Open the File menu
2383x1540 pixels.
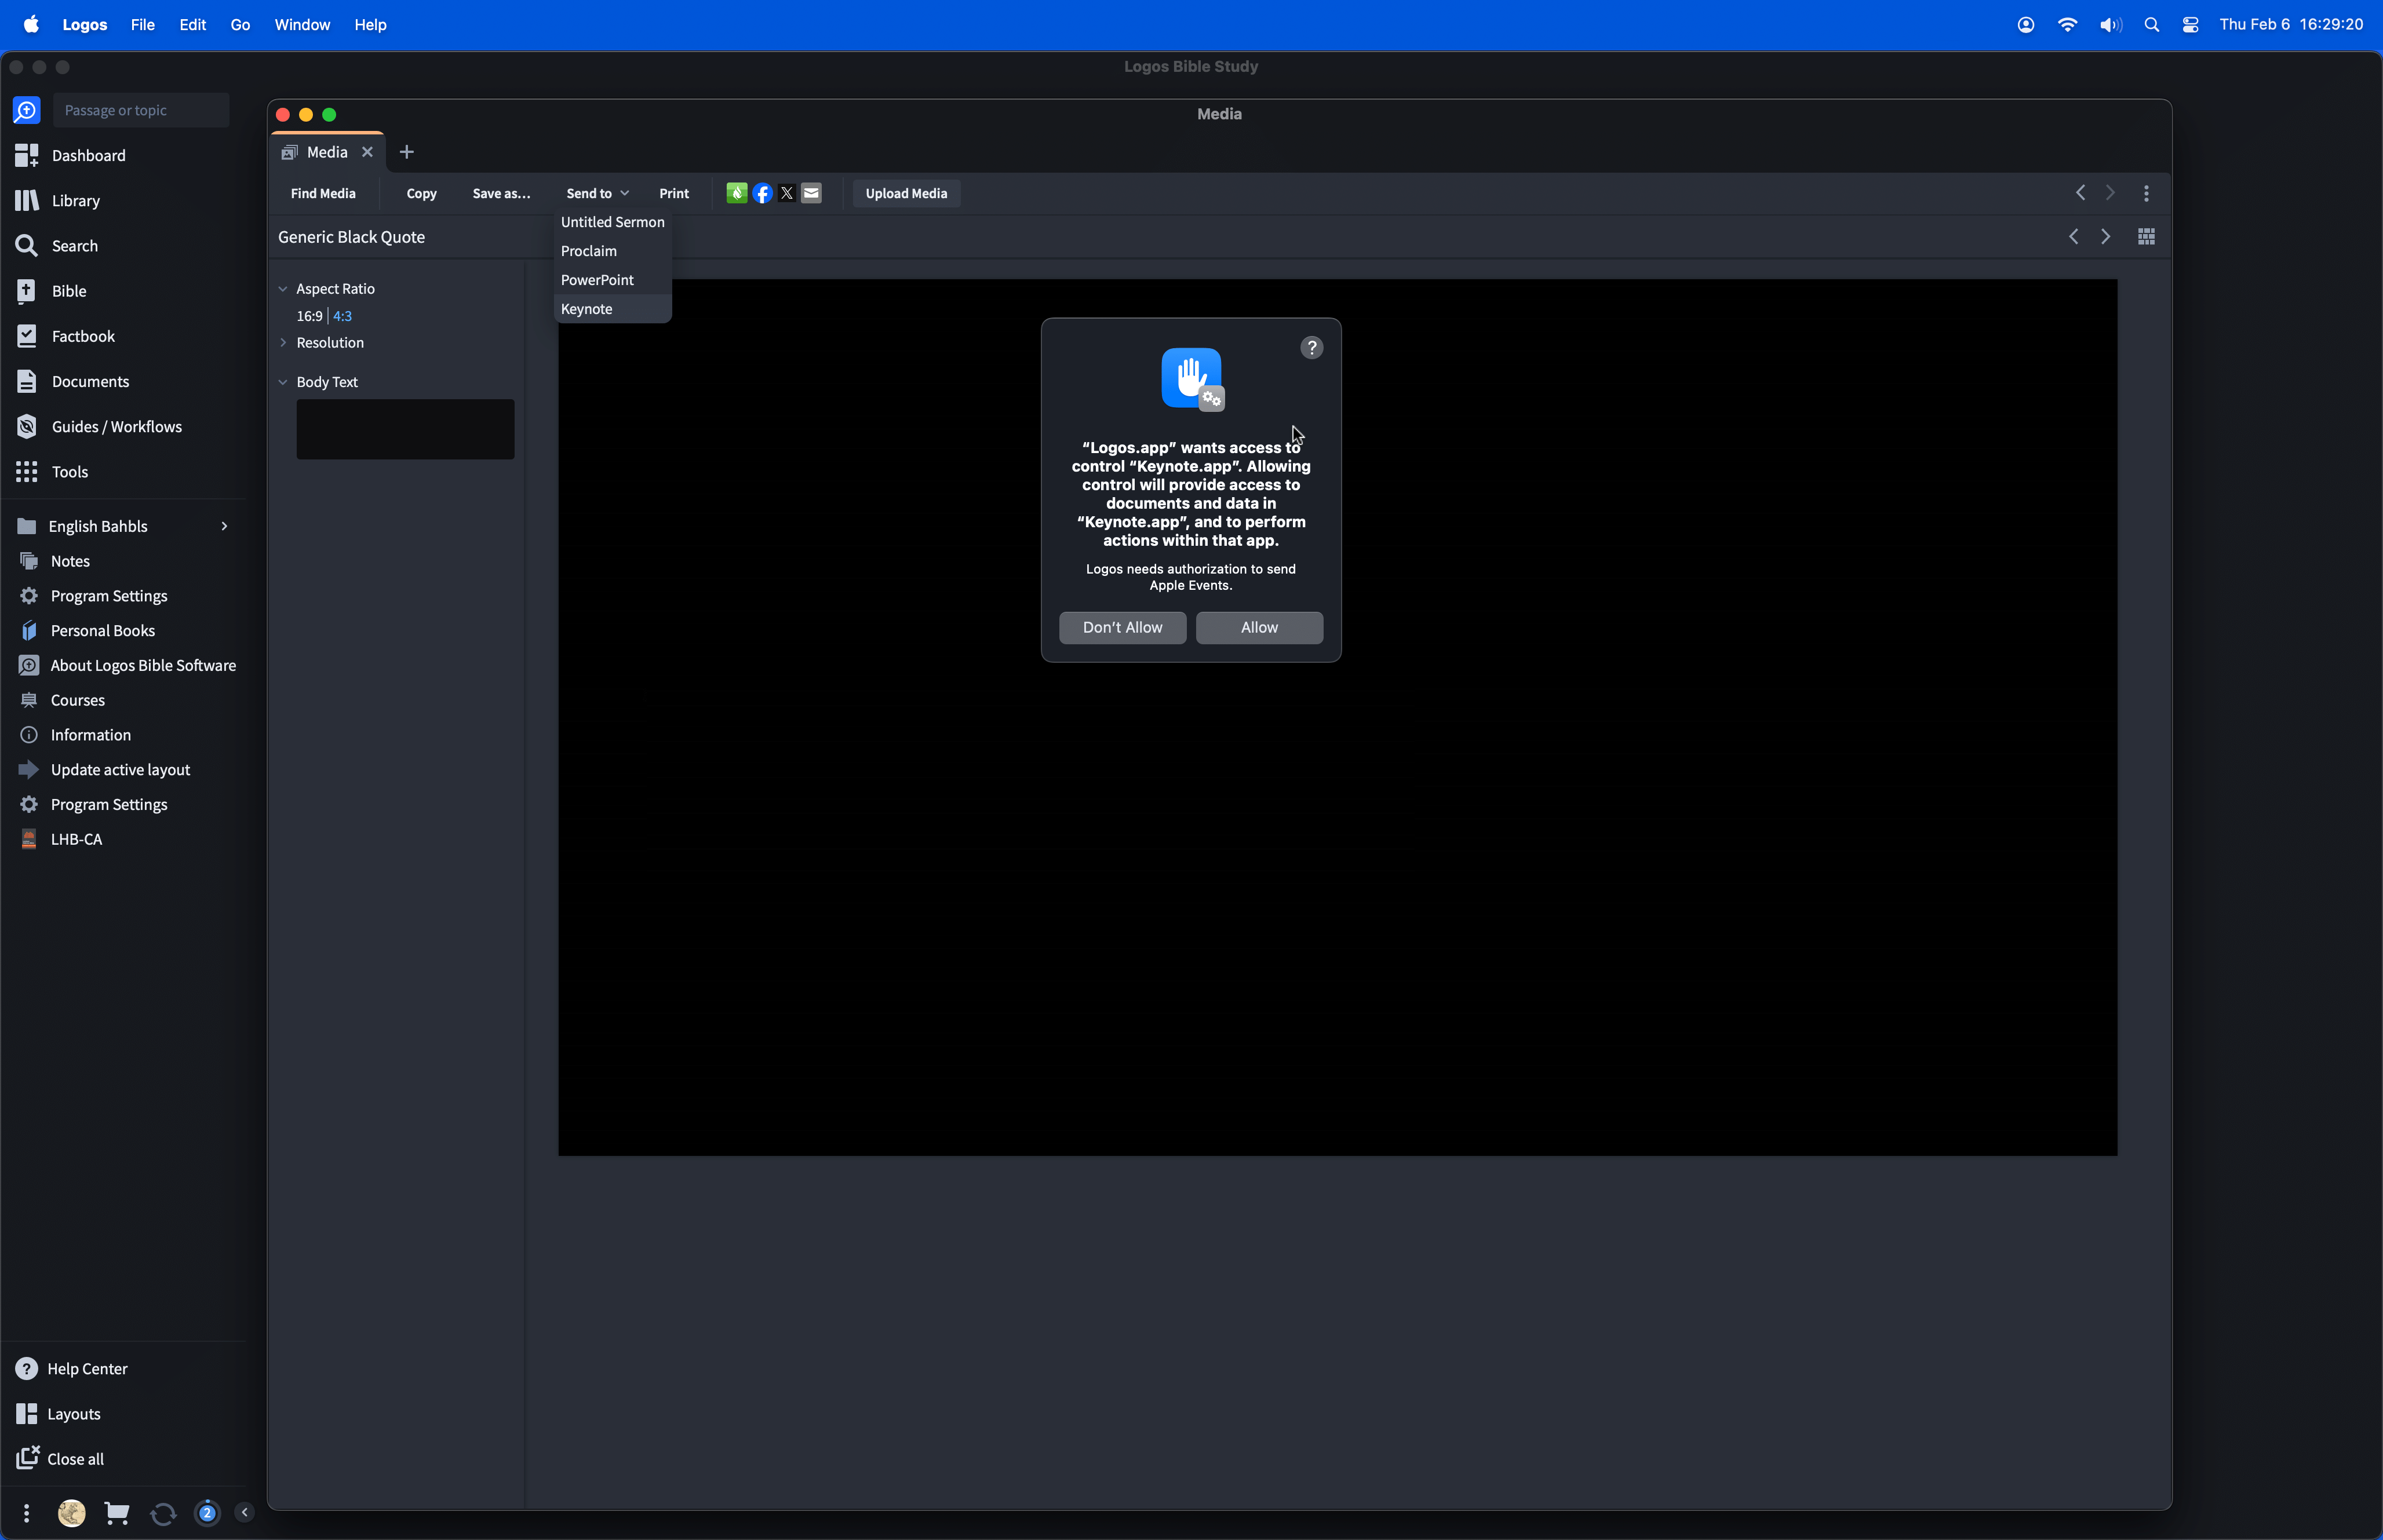[142, 24]
